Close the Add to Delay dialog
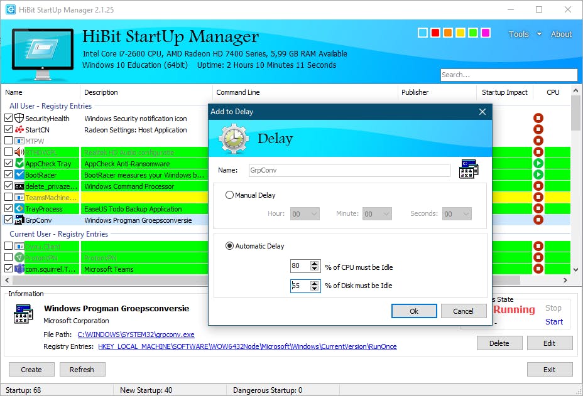The width and height of the screenshot is (583, 396). coord(482,112)
